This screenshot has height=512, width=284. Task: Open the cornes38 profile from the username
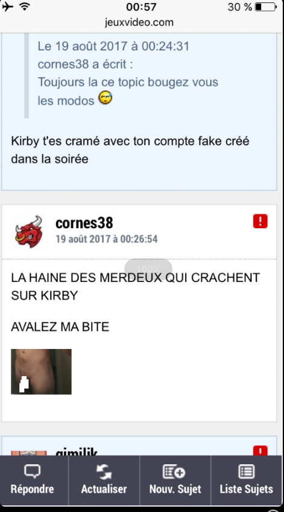84,223
